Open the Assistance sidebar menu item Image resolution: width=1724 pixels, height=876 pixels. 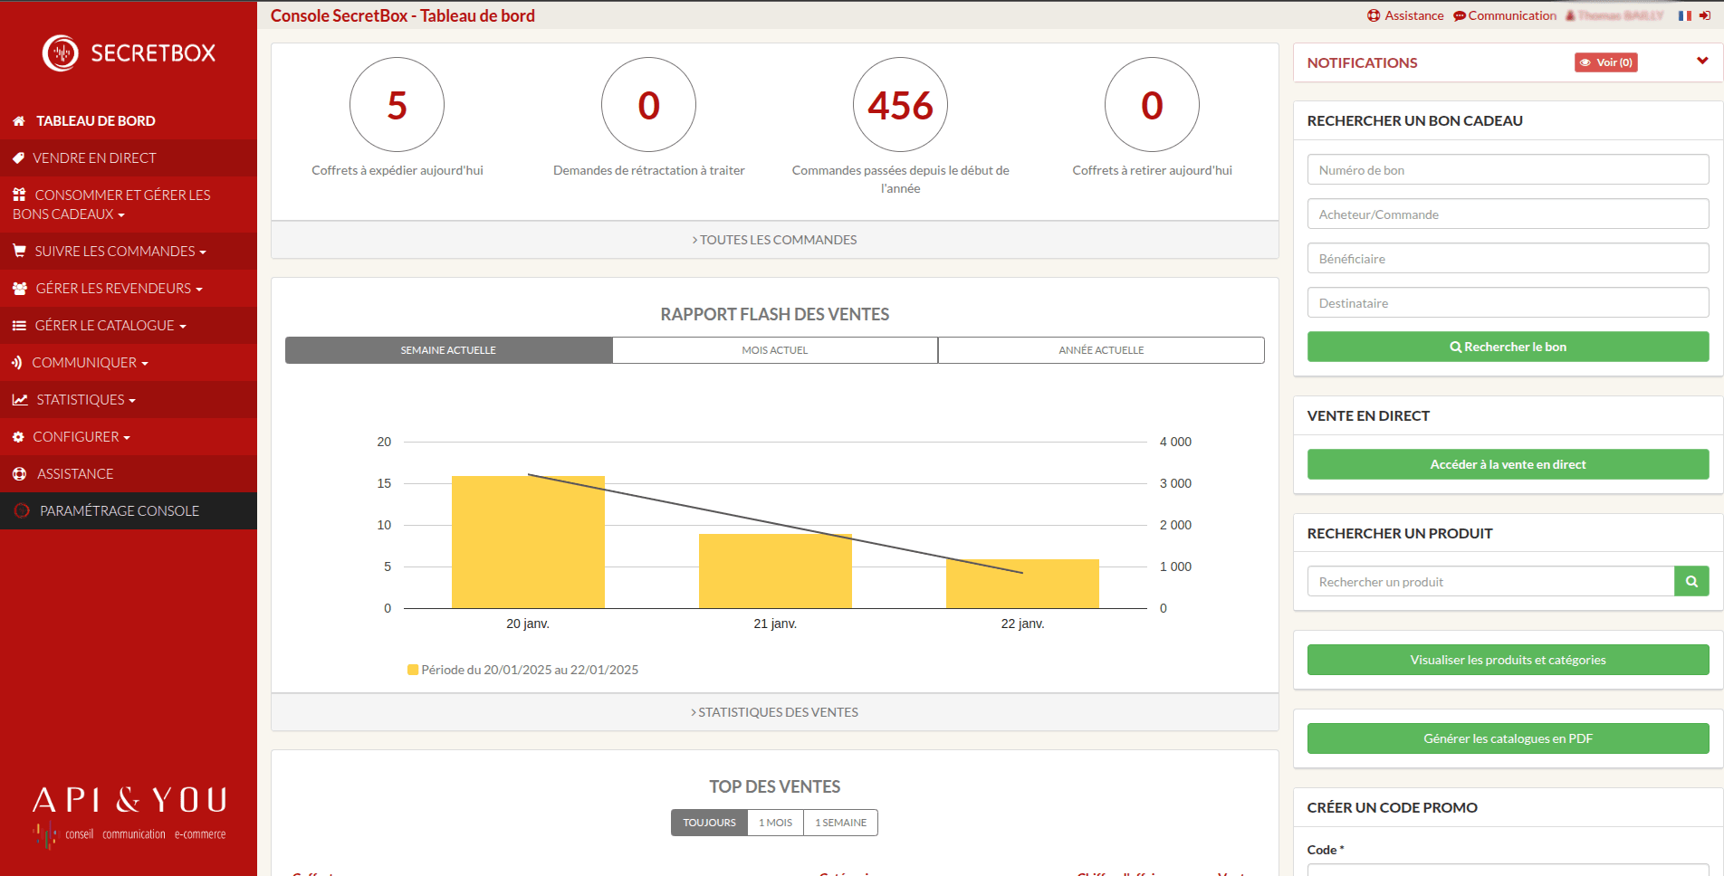(x=75, y=474)
